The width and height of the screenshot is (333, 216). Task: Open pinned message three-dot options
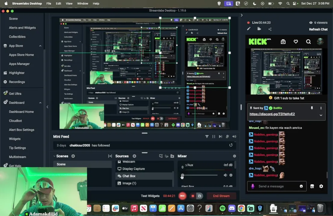pyautogui.click(x=321, y=108)
